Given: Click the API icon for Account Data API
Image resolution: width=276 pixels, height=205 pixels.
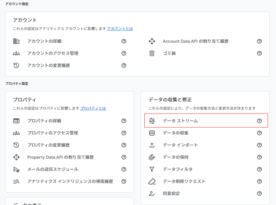Looking at the screenshot, I should tap(152, 41).
